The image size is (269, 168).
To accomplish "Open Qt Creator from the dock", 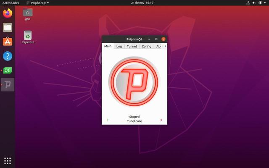I will (x=8, y=70).
